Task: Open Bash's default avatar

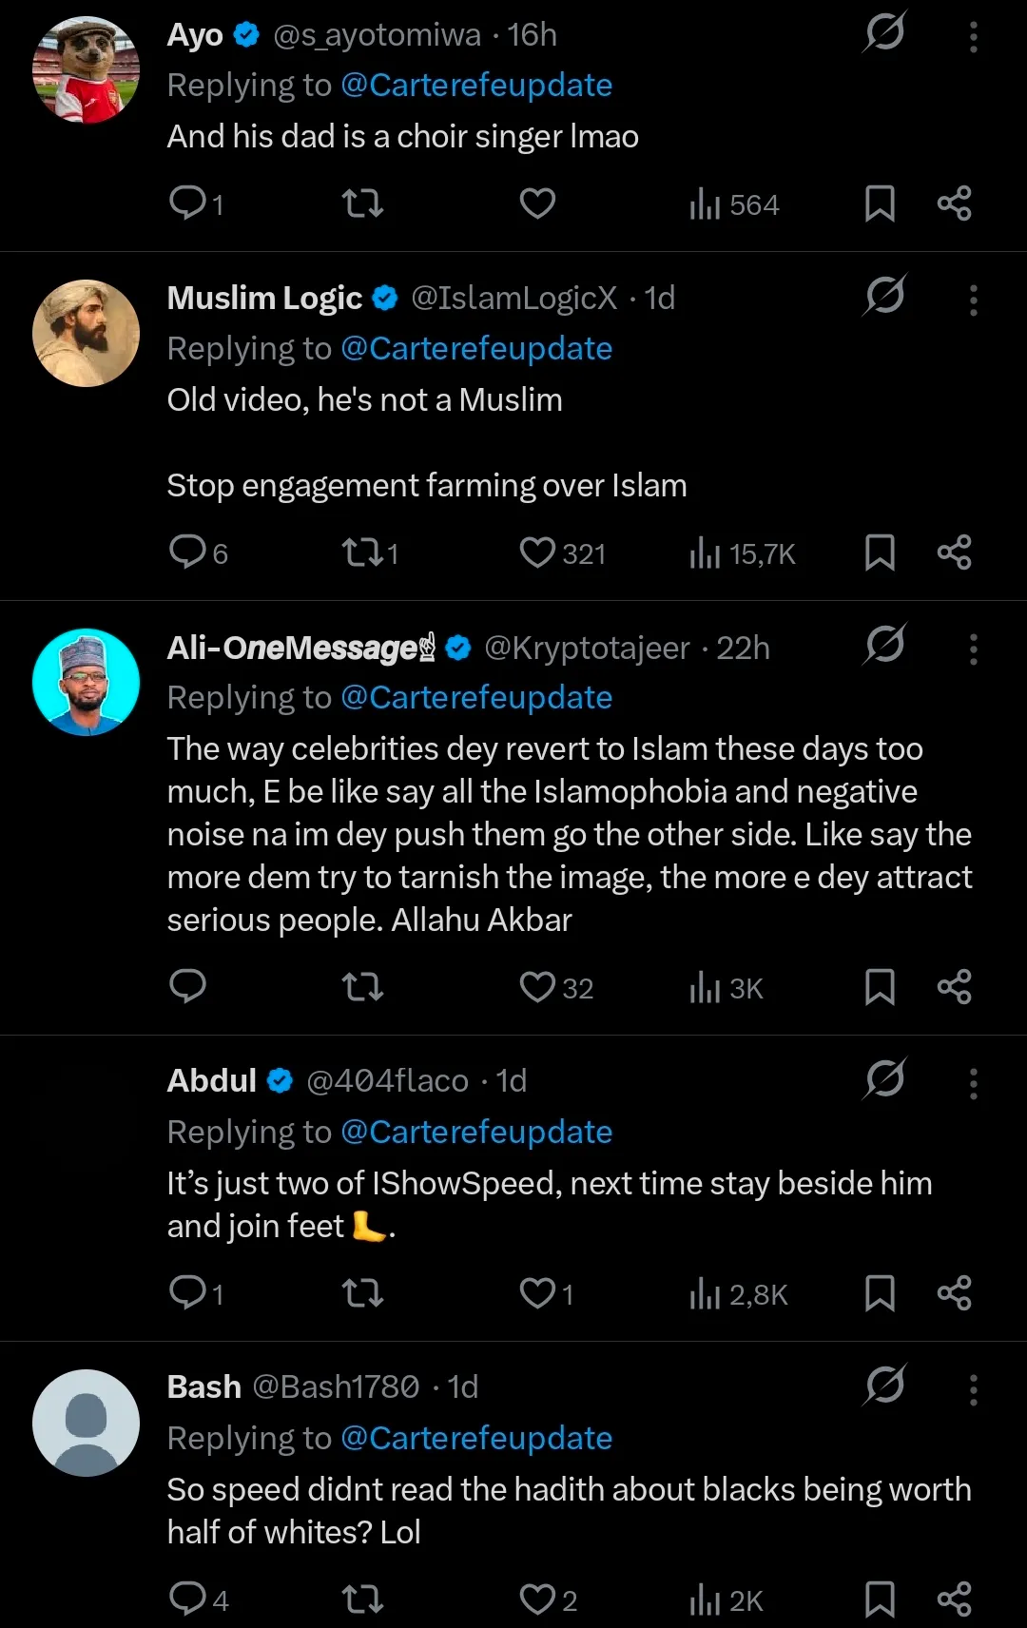Action: (x=86, y=1423)
